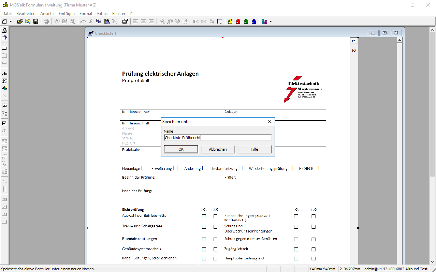Click the Paste clipboard icon

(x=106, y=21)
